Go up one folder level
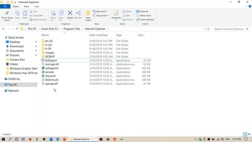This screenshot has width=252, height=142. tap(17, 29)
